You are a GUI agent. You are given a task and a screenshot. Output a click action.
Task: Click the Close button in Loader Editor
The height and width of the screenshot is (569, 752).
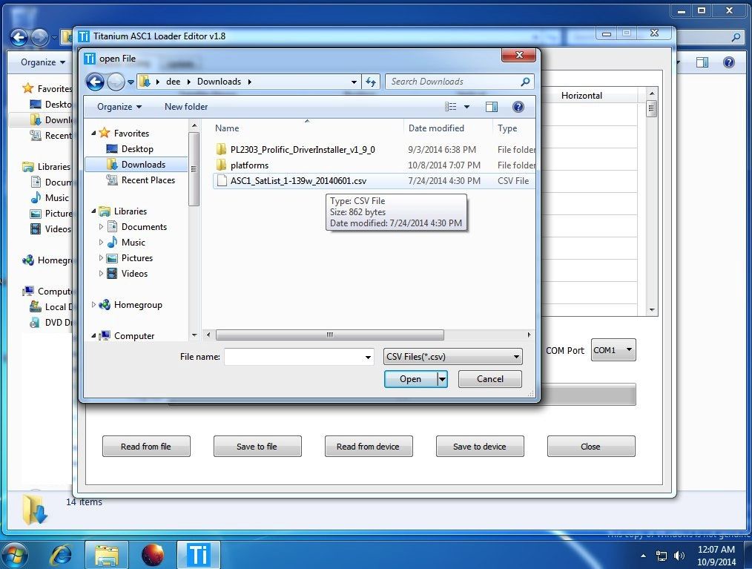point(591,446)
